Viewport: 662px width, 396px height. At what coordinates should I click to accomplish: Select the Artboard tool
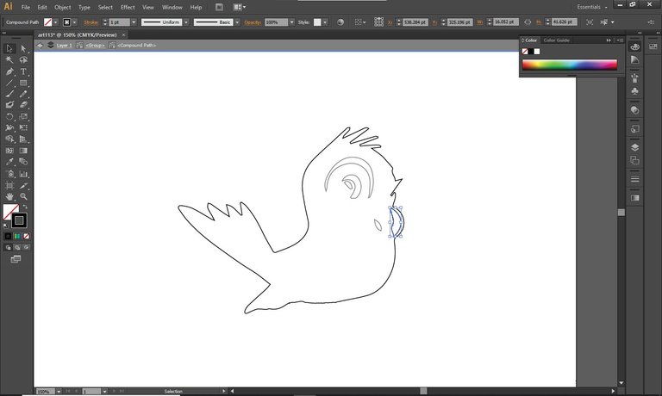[9, 185]
